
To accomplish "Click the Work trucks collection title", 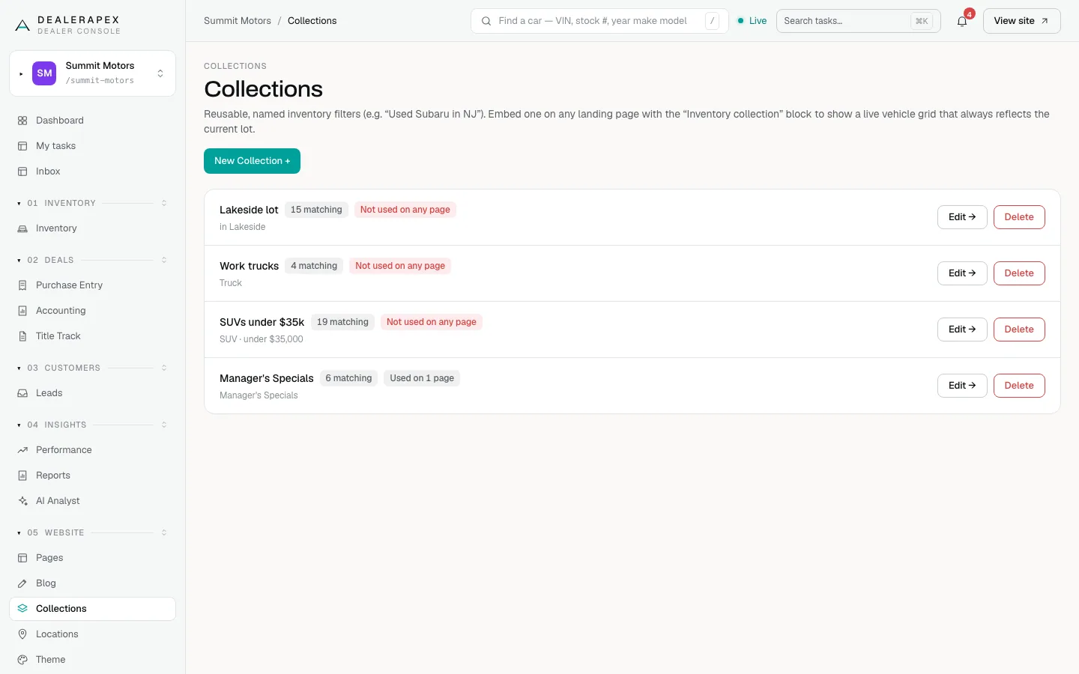I will [249, 266].
